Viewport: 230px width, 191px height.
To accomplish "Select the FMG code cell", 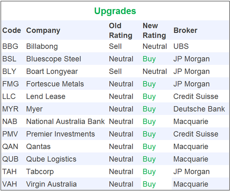I will [10, 84].
